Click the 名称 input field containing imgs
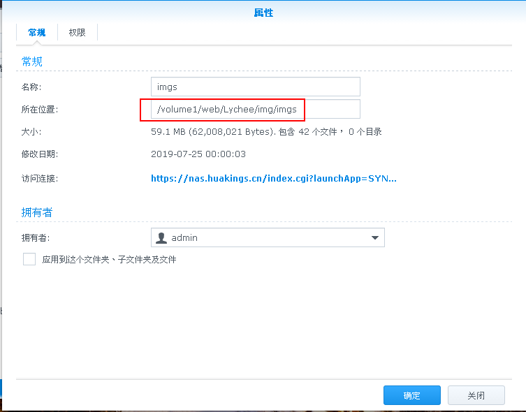 pyautogui.click(x=255, y=87)
